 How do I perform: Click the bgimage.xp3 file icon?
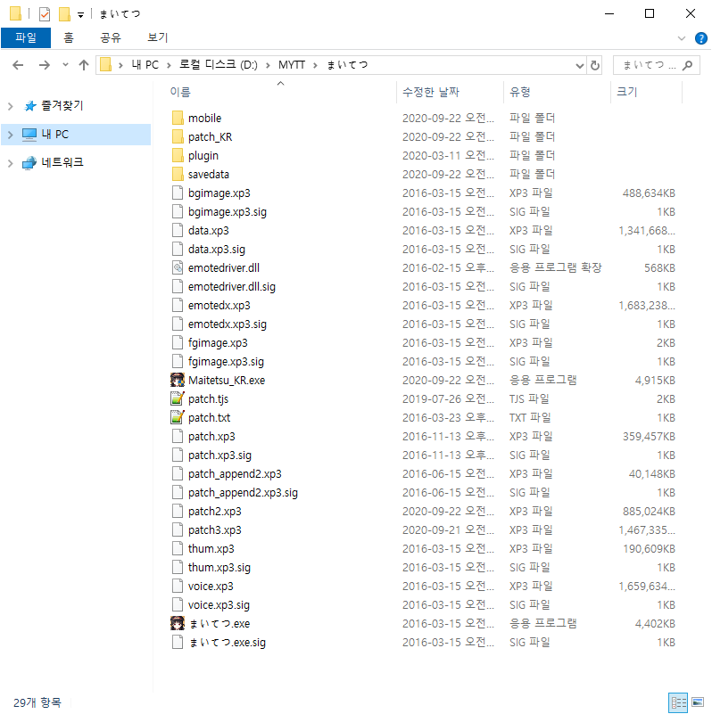point(178,193)
